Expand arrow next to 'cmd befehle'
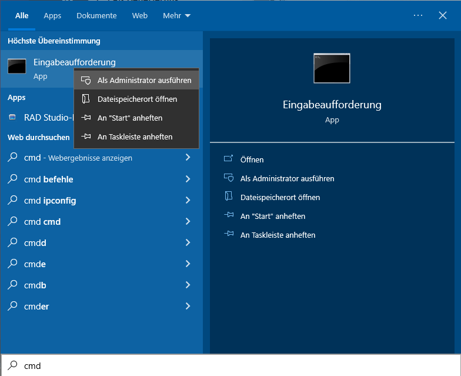The height and width of the screenshot is (376, 461). coord(188,179)
